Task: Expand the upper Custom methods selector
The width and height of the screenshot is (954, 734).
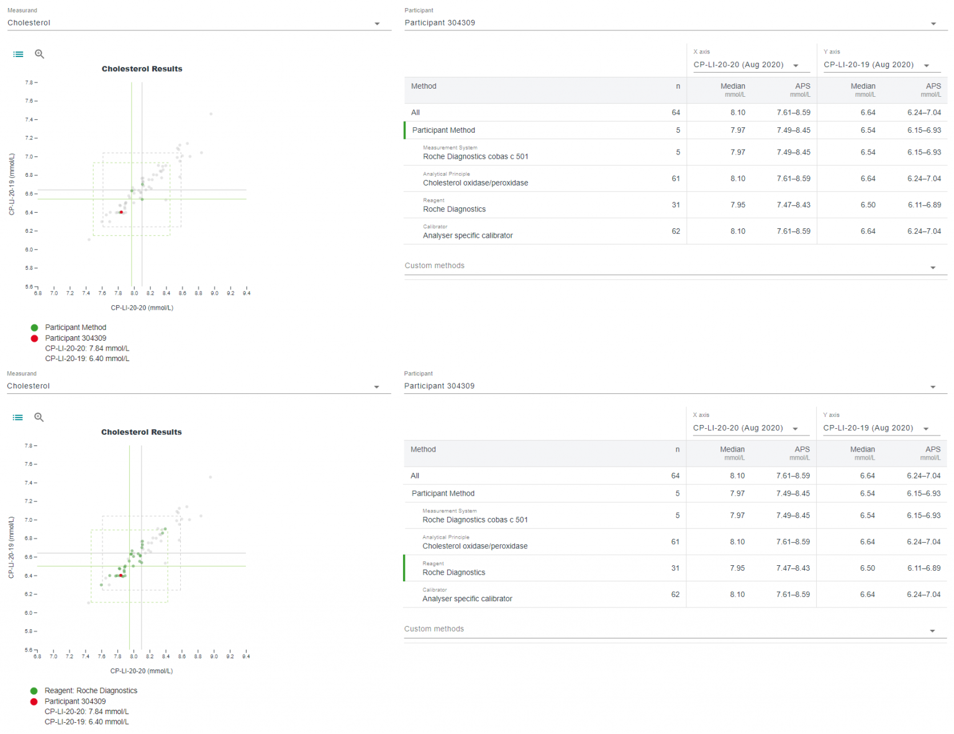Action: click(x=675, y=266)
